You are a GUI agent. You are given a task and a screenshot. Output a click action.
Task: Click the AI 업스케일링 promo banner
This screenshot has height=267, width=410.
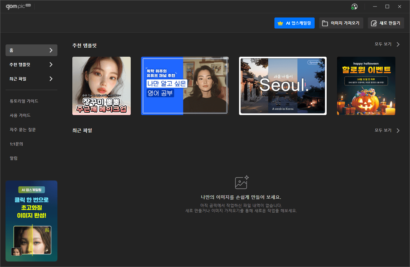31,221
